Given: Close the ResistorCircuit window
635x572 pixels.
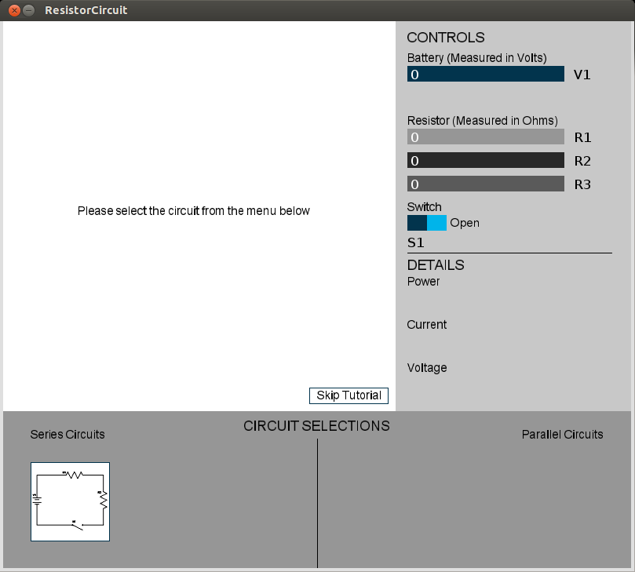Looking at the screenshot, I should [x=14, y=10].
